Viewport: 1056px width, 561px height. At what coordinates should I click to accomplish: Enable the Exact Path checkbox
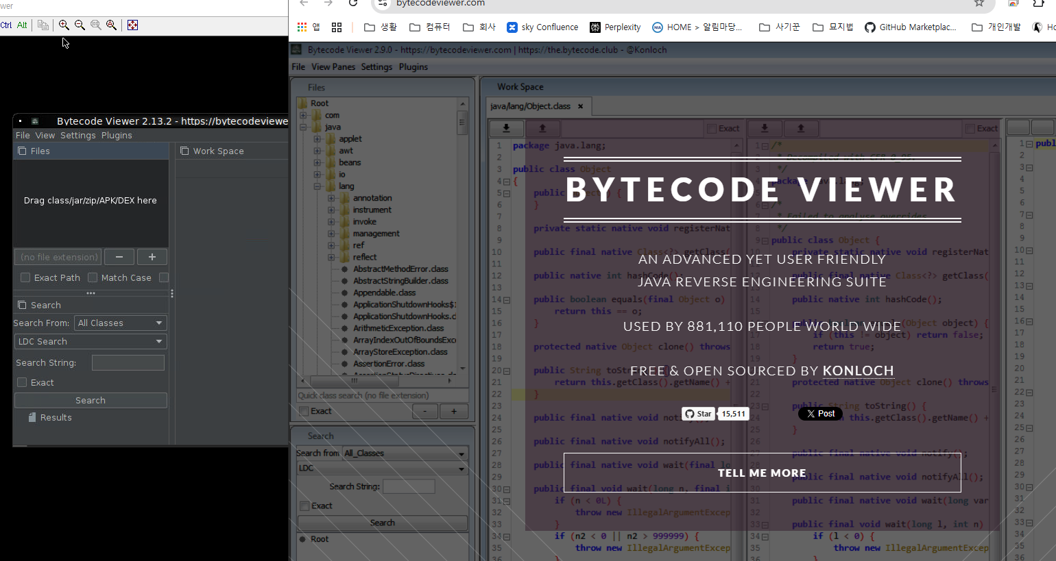25,277
